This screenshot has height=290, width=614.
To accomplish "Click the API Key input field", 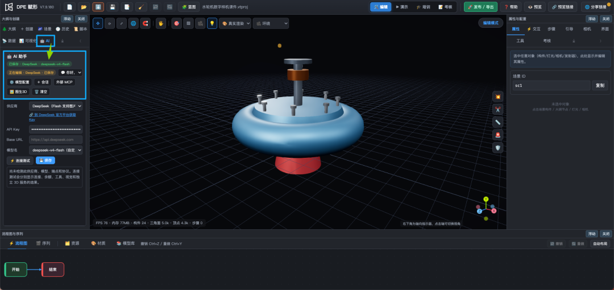I will [56, 129].
